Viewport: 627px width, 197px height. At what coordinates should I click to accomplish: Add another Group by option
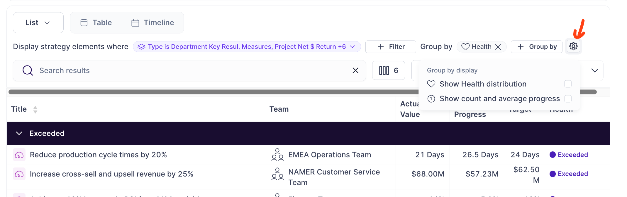click(537, 47)
